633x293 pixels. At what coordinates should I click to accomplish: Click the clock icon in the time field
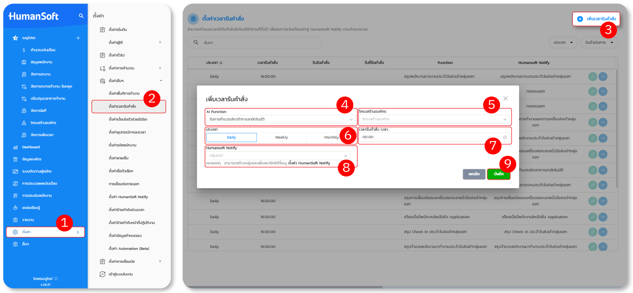click(x=505, y=138)
